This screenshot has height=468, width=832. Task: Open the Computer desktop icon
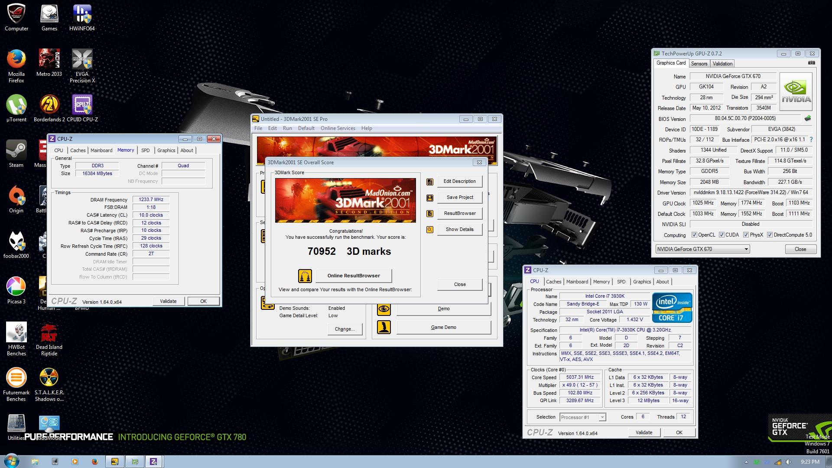pyautogui.click(x=16, y=17)
